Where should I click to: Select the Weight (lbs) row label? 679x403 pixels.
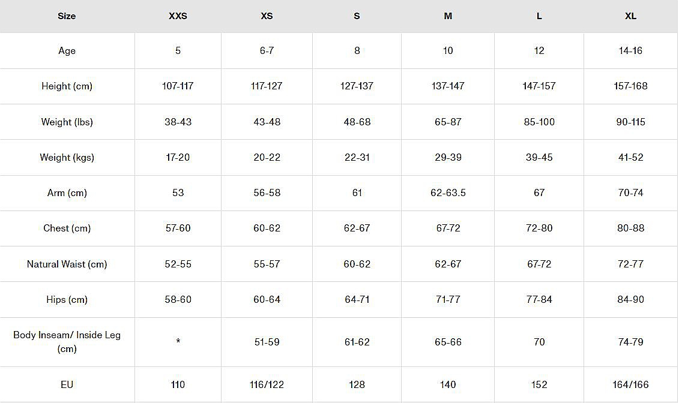[67, 122]
